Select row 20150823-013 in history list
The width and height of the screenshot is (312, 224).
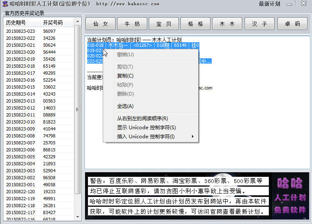[39, 101]
